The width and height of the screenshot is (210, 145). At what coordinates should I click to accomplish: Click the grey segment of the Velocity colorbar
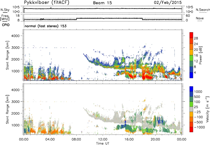[x=191, y=109]
